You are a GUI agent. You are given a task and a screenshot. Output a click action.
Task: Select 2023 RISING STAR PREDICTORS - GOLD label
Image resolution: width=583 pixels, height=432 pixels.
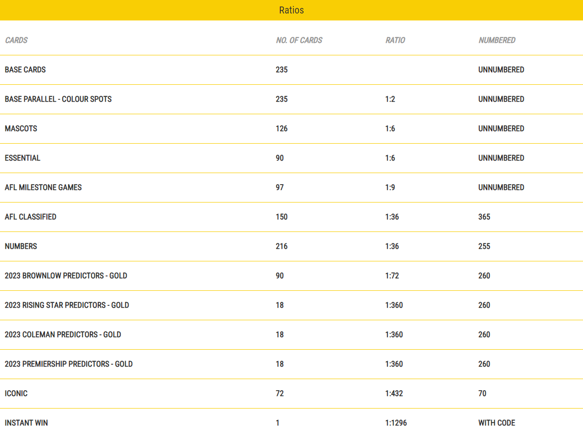click(x=67, y=305)
